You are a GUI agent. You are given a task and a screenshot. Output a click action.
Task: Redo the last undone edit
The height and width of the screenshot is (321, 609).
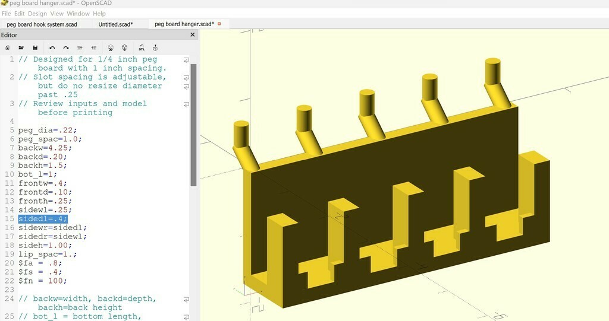click(x=66, y=47)
